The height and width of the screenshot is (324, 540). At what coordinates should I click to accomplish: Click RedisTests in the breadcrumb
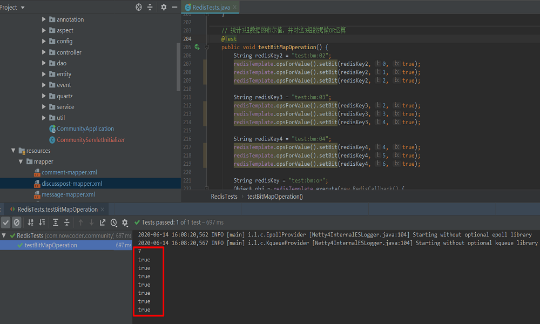[224, 196]
